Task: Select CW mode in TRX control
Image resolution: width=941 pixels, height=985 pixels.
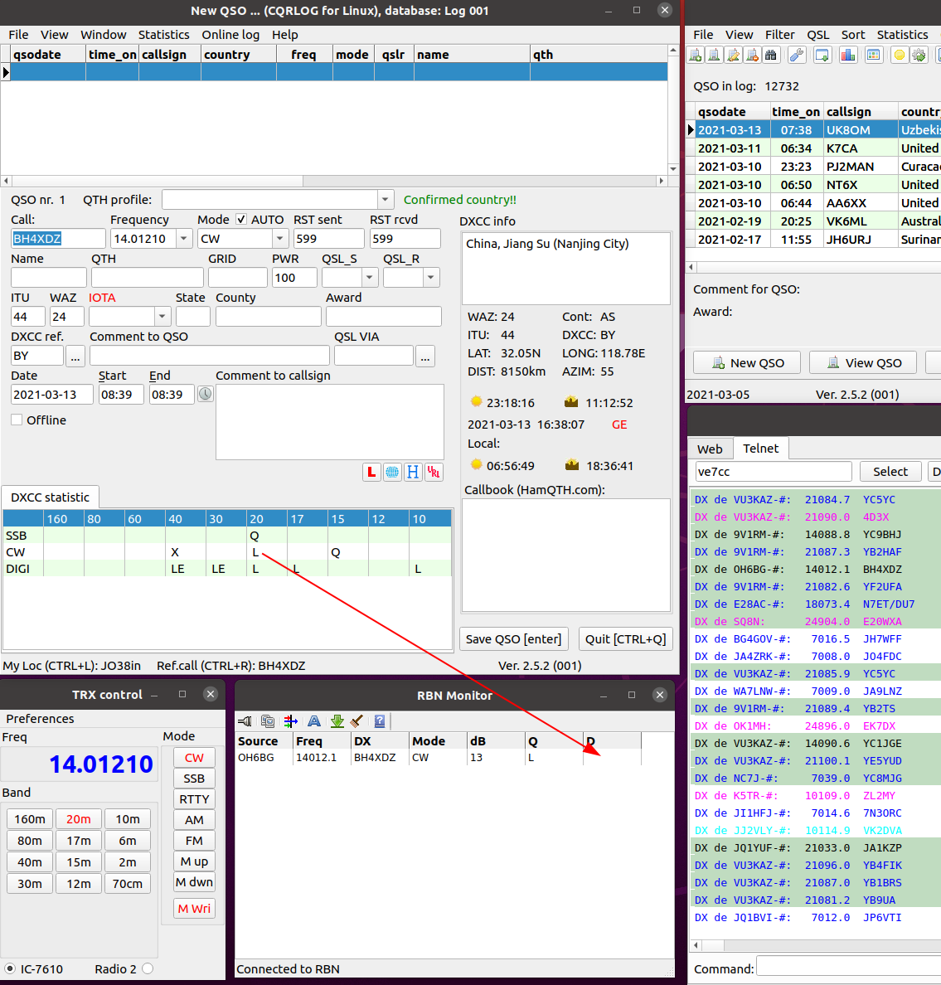Action: [x=194, y=758]
